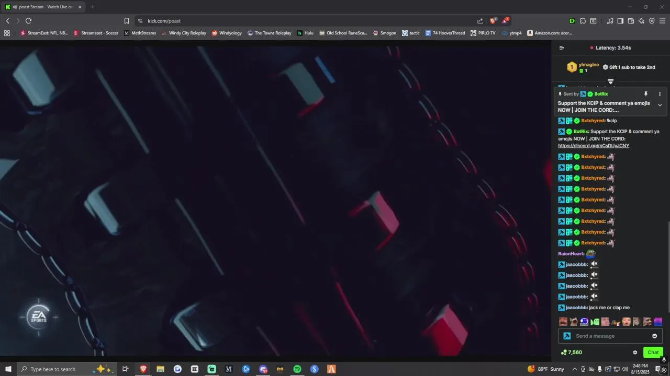This screenshot has width=670, height=376.
Task: Open Task View on the taskbar
Action: point(126,369)
